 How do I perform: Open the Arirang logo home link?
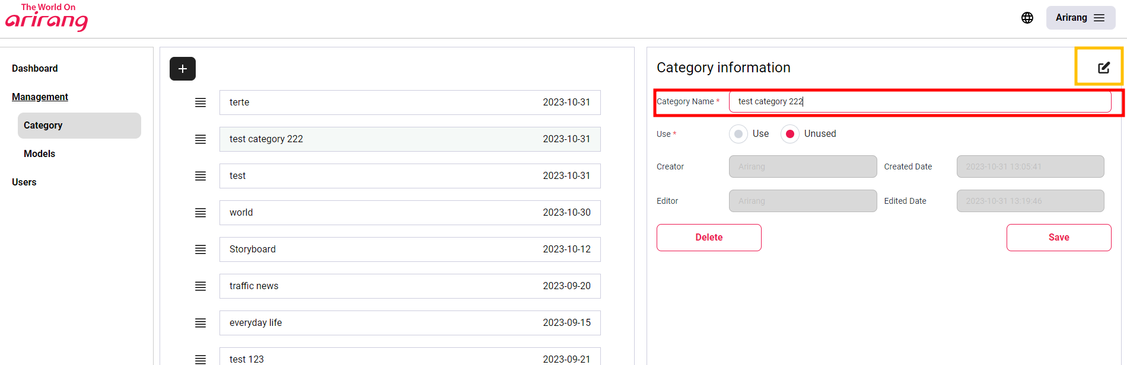point(47,17)
